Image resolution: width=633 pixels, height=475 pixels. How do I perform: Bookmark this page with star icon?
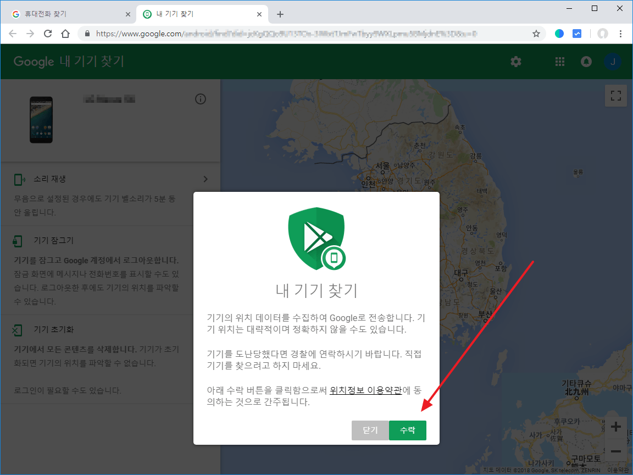(x=536, y=34)
